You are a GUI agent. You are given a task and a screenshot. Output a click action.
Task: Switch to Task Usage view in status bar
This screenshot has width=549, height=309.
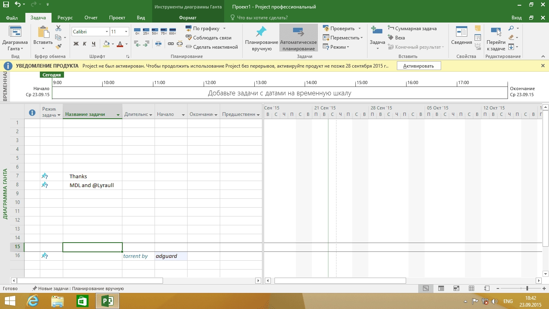(x=441, y=288)
